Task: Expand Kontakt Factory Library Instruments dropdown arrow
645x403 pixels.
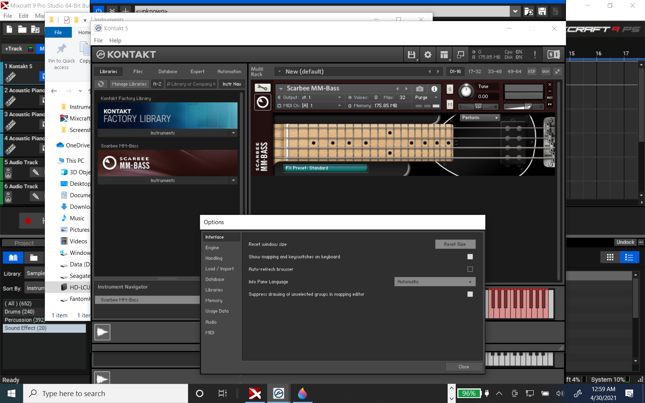Action: tap(233, 133)
